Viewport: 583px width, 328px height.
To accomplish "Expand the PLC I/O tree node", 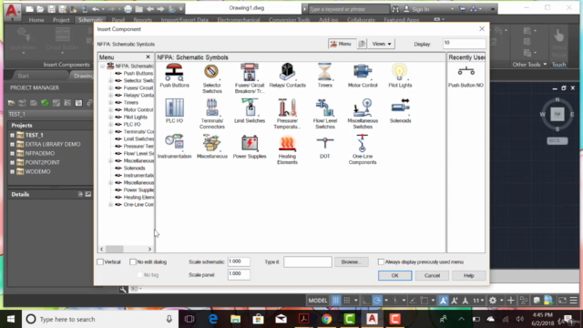I will pos(110,124).
